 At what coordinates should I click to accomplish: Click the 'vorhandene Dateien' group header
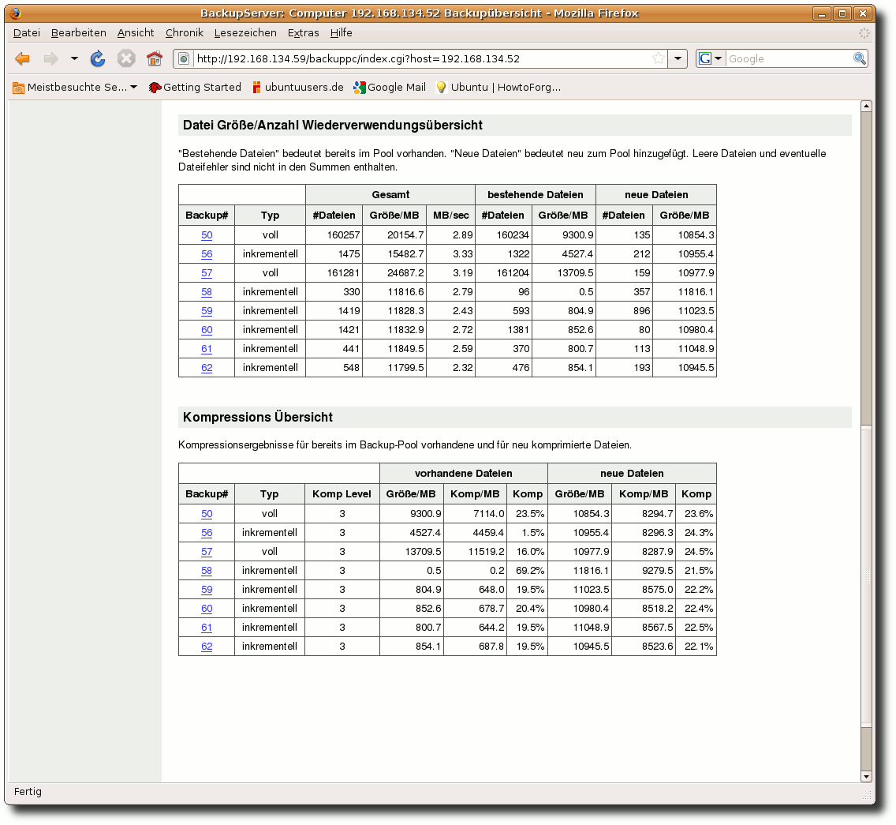pyautogui.click(x=464, y=473)
